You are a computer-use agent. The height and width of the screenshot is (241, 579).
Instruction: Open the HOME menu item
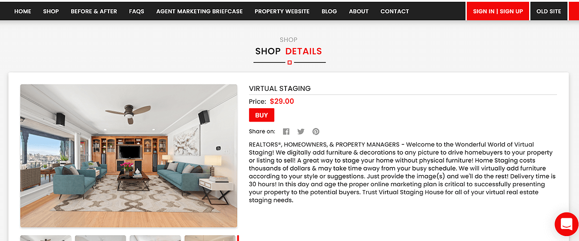[23, 11]
